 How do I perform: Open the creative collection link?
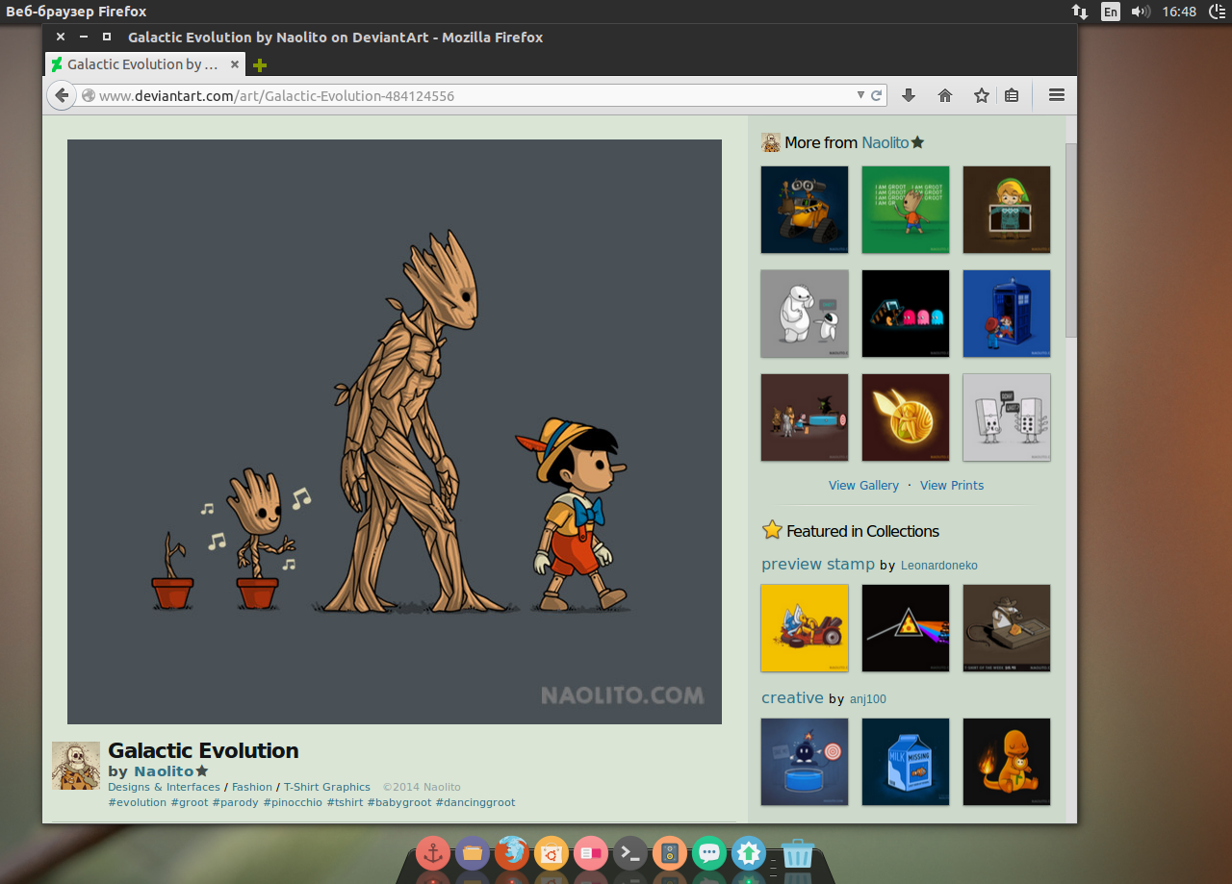click(x=792, y=697)
